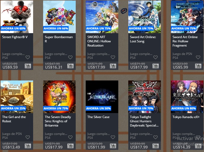
Task: Toggle wishlist heart for The Silver Case
Action: point(113,137)
